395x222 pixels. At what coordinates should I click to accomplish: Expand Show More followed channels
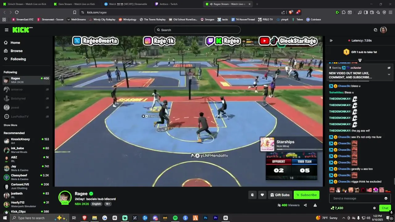point(10,125)
